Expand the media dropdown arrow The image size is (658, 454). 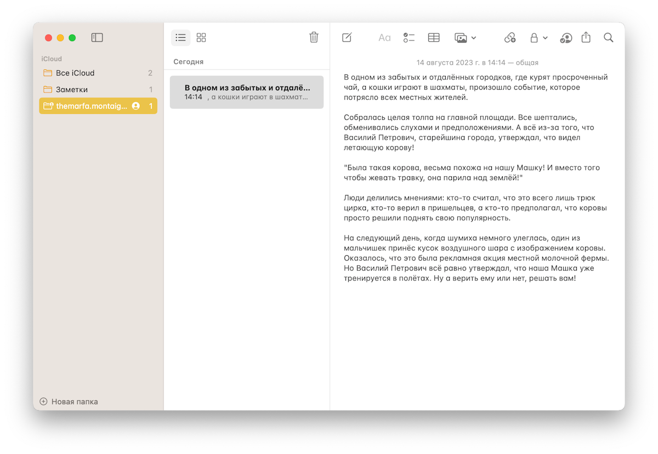click(474, 38)
